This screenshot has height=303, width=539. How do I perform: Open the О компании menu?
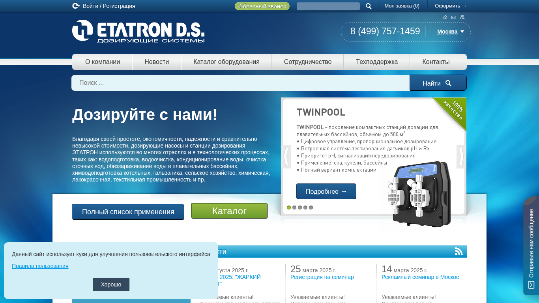(x=103, y=62)
